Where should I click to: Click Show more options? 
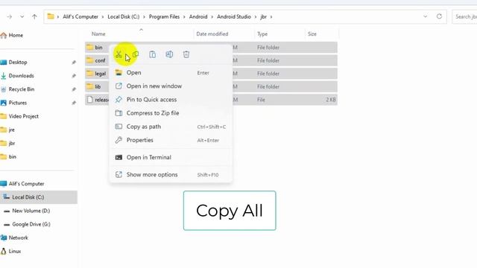click(171, 175)
